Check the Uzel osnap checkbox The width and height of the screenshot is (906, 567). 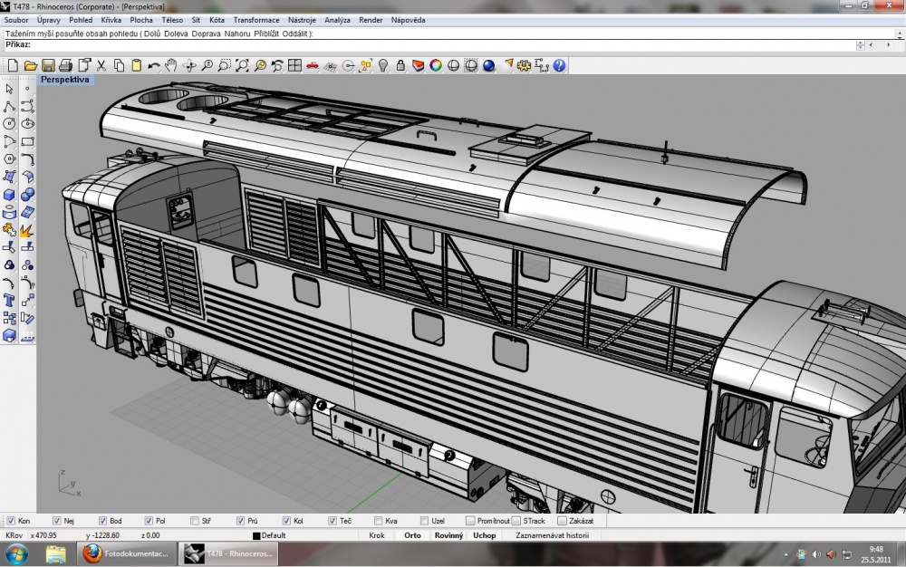[425, 521]
